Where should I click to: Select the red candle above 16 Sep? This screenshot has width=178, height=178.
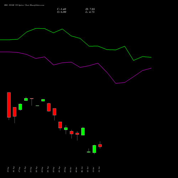tap(15, 112)
